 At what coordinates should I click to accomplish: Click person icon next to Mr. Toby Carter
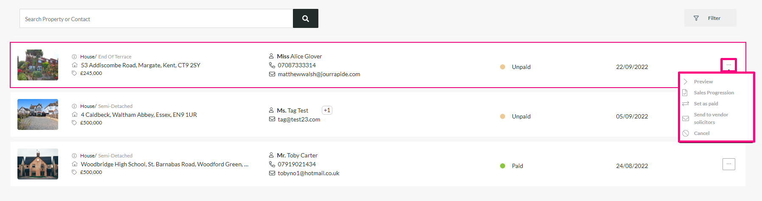tap(271, 155)
